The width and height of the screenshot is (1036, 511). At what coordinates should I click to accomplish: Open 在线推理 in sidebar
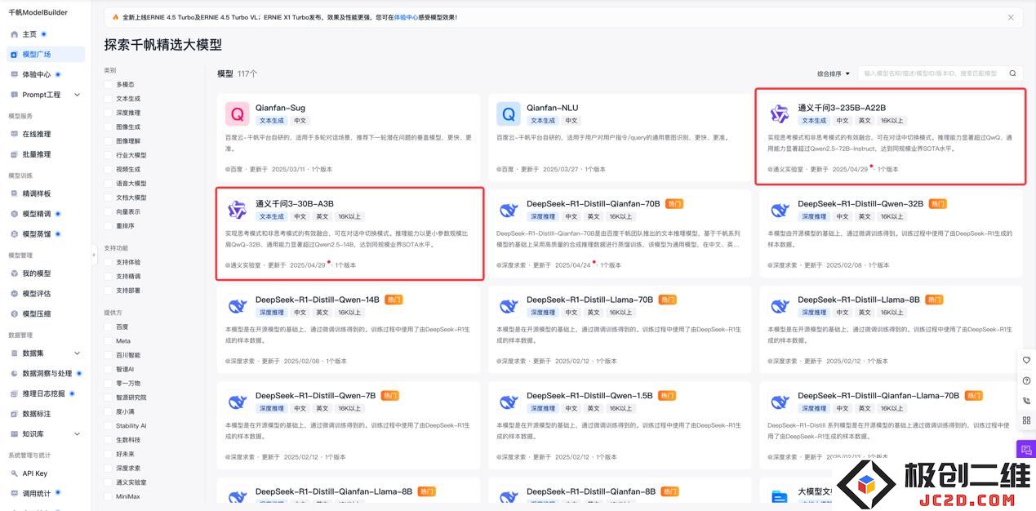[36, 134]
